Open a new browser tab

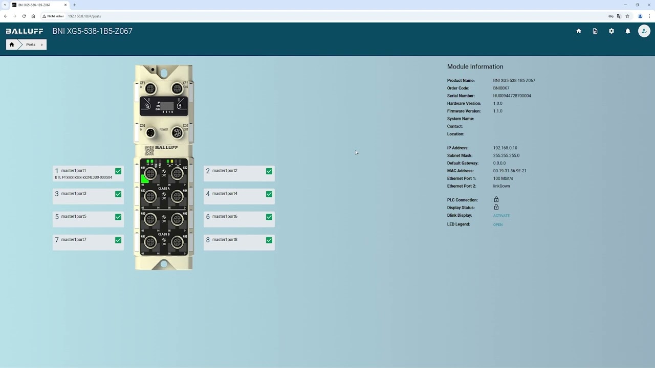tap(74, 5)
